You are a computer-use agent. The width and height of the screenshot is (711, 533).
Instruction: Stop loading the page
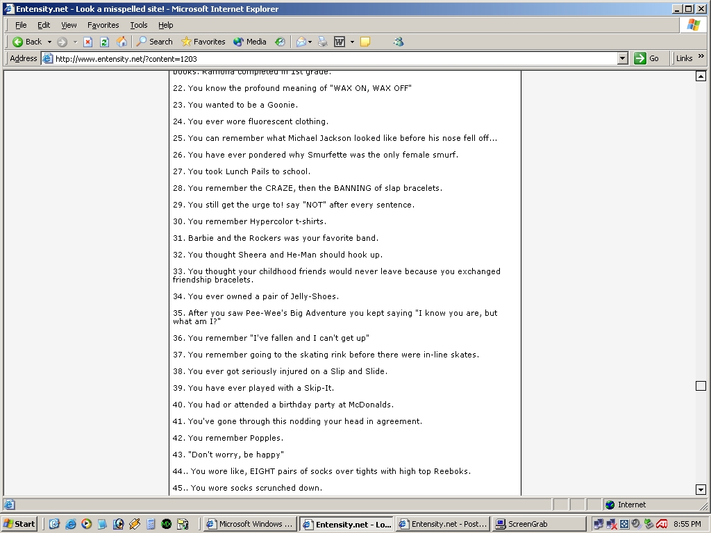[88, 42]
